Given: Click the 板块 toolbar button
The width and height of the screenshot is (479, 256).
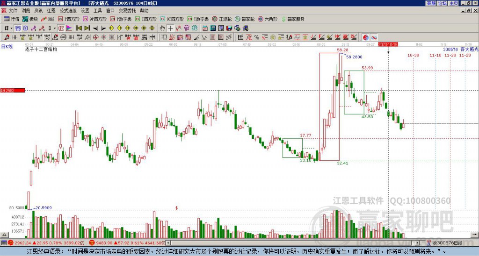Looking at the screenshot, I should pyautogui.click(x=30, y=19).
